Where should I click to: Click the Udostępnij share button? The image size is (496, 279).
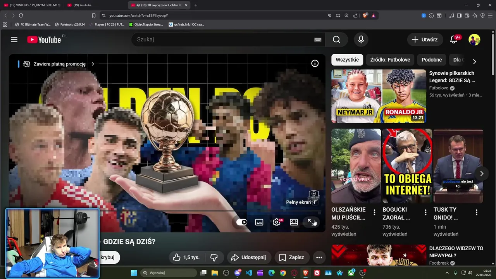(248, 257)
